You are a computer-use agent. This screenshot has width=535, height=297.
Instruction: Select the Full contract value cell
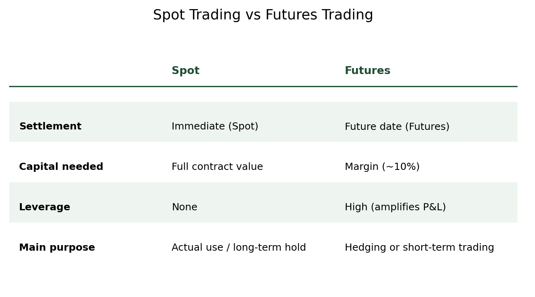pos(217,167)
